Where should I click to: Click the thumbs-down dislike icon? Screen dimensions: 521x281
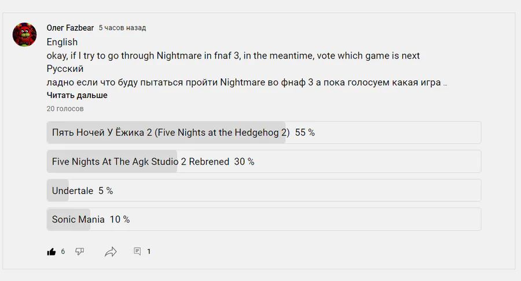[x=79, y=251]
